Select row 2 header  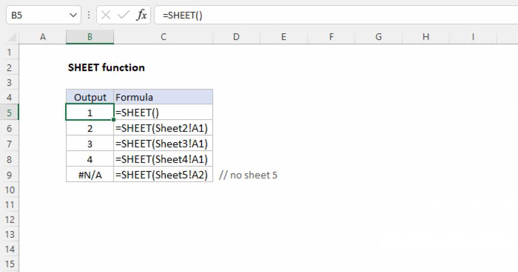[9, 67]
